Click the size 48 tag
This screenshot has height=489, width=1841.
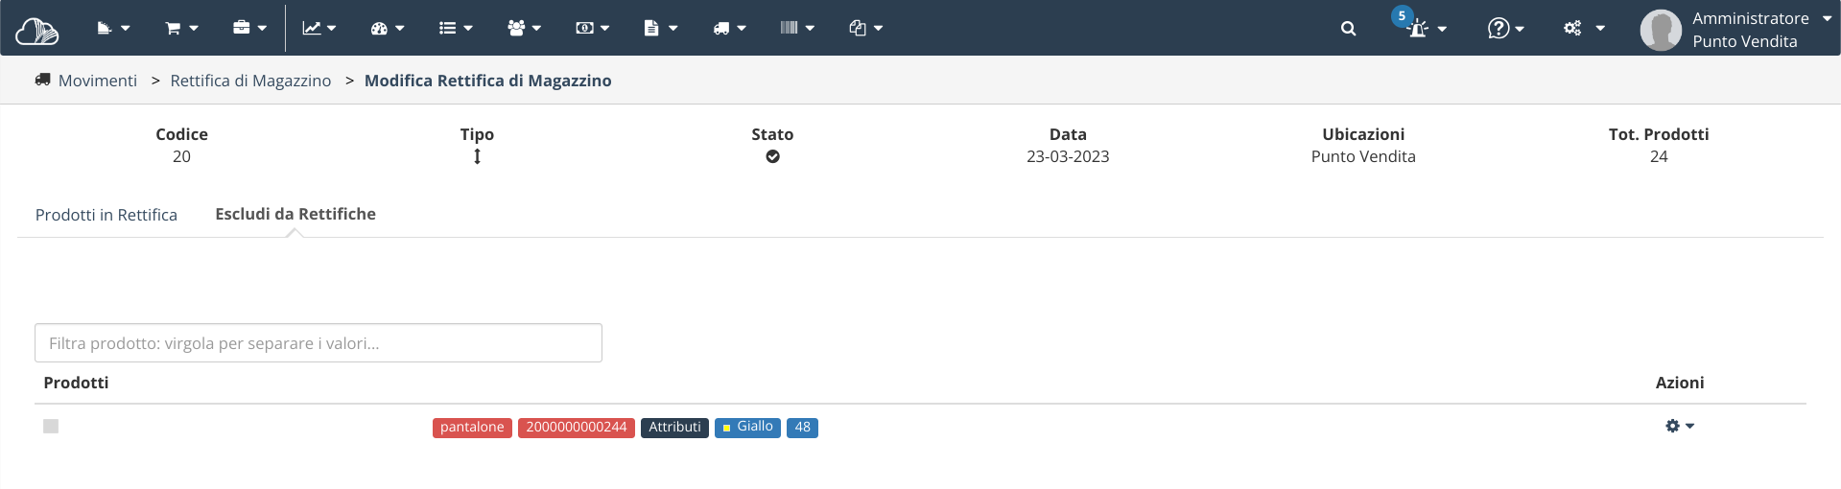802,428
